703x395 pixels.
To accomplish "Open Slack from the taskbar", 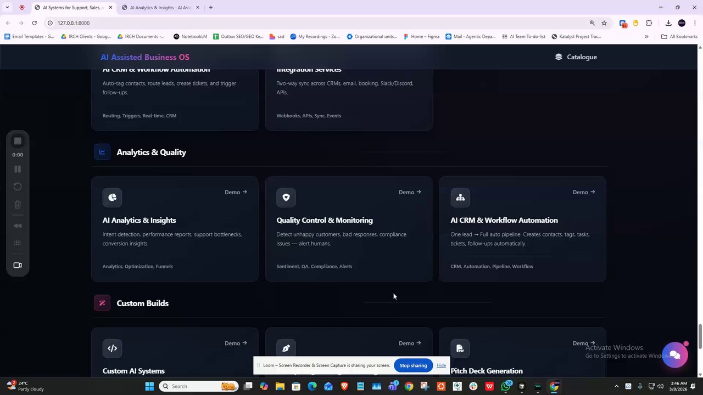I will (473, 386).
